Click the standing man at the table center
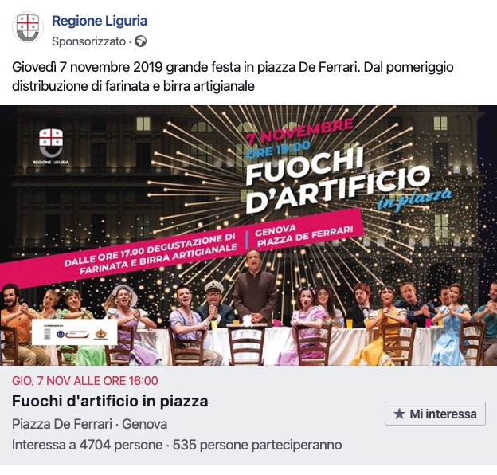497x475 pixels. tap(256, 287)
